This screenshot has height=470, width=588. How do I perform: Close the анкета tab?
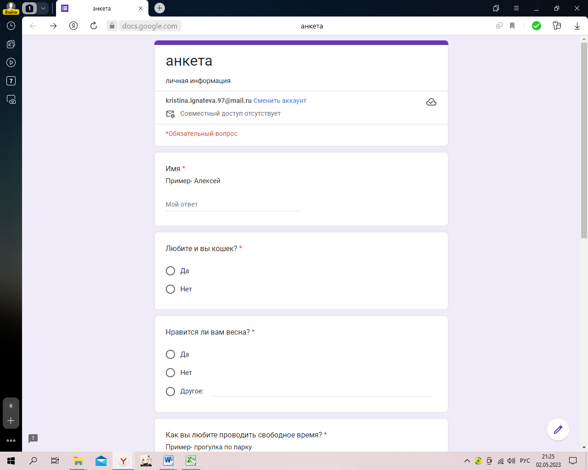[141, 8]
